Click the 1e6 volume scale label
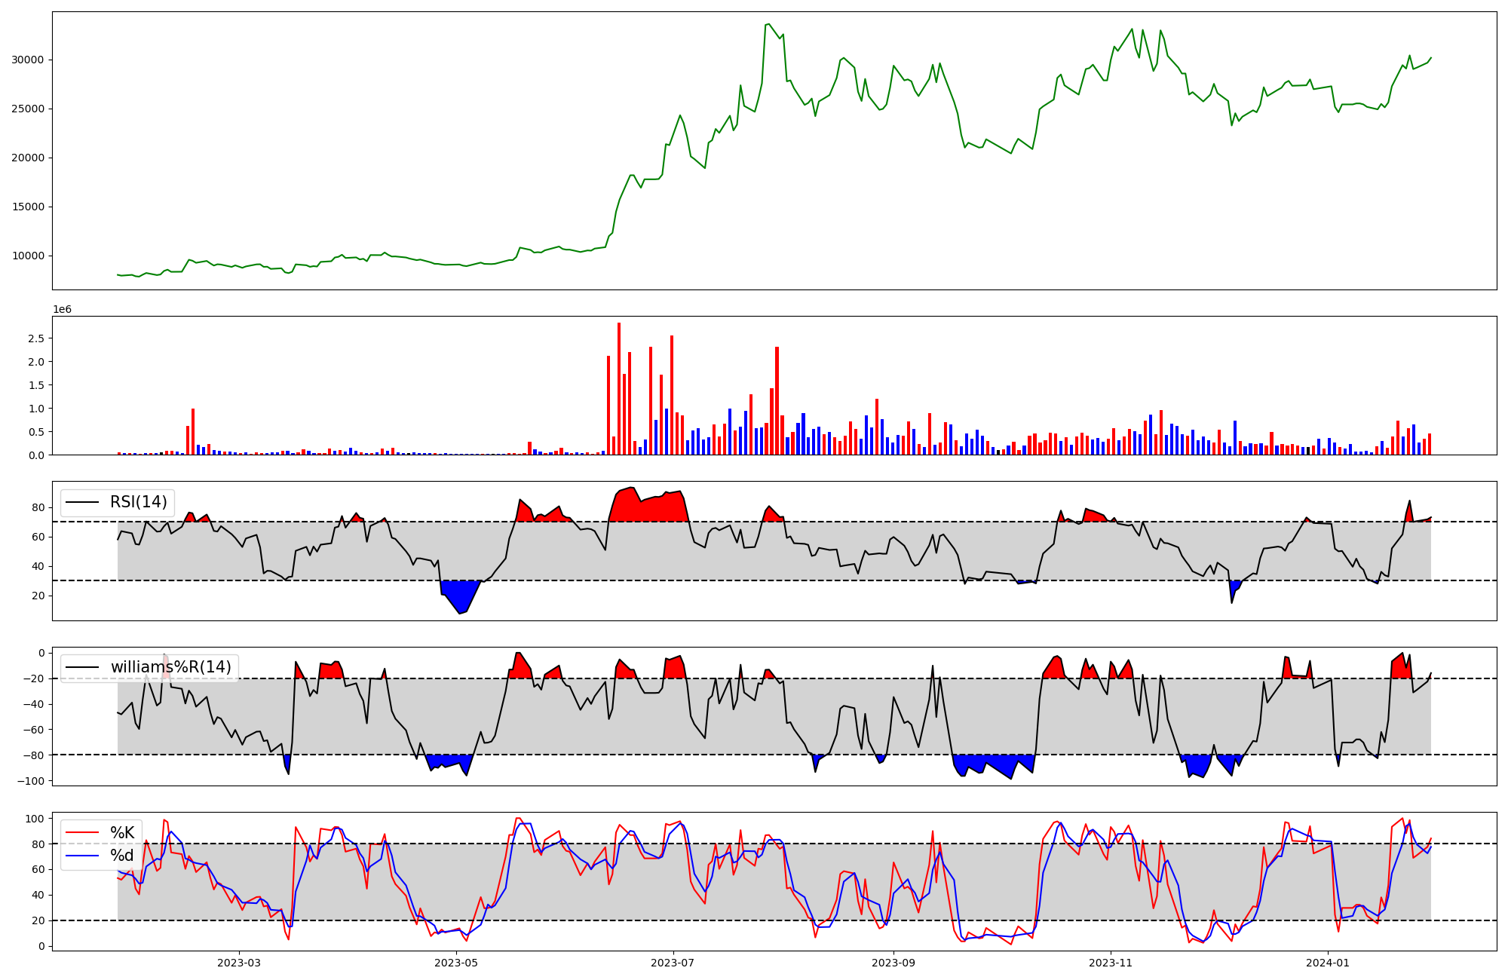 62,309
